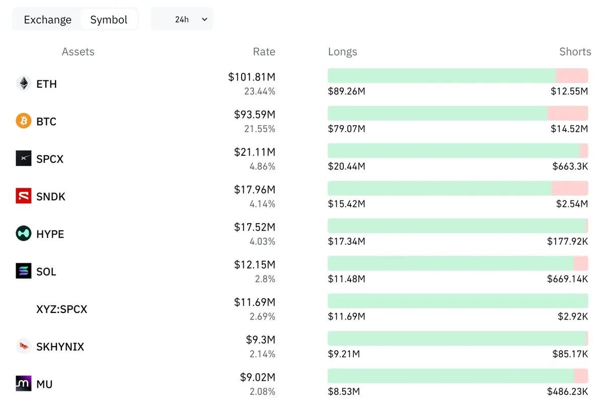604x414 pixels.
Task: Click the HYPE token icon
Action: pos(24,234)
